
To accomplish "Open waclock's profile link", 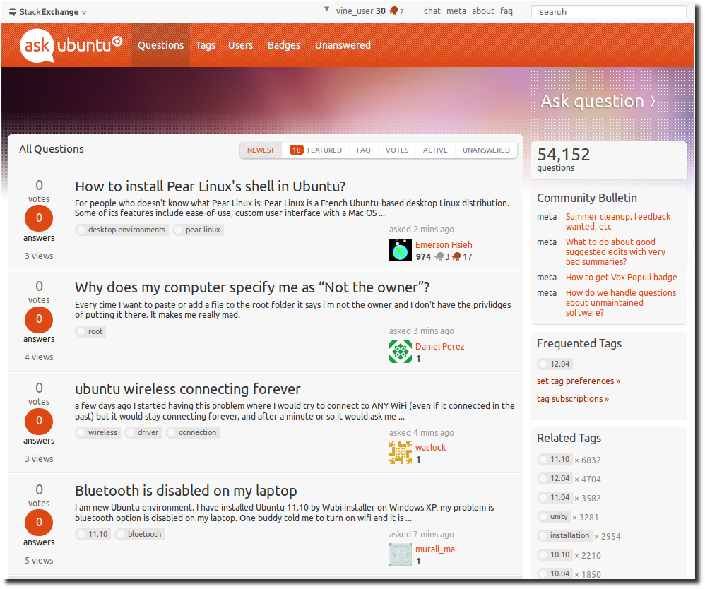I will pos(430,447).
